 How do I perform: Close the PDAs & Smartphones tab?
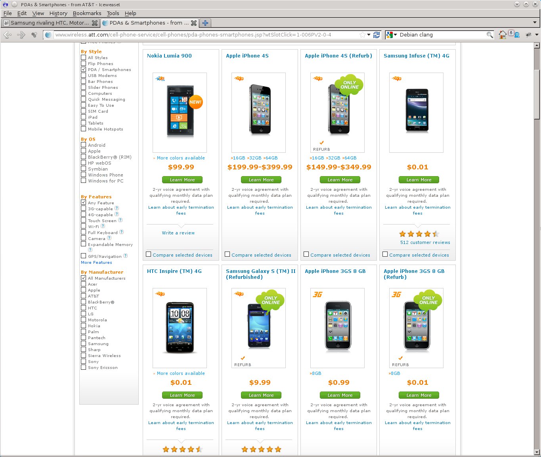coord(194,23)
